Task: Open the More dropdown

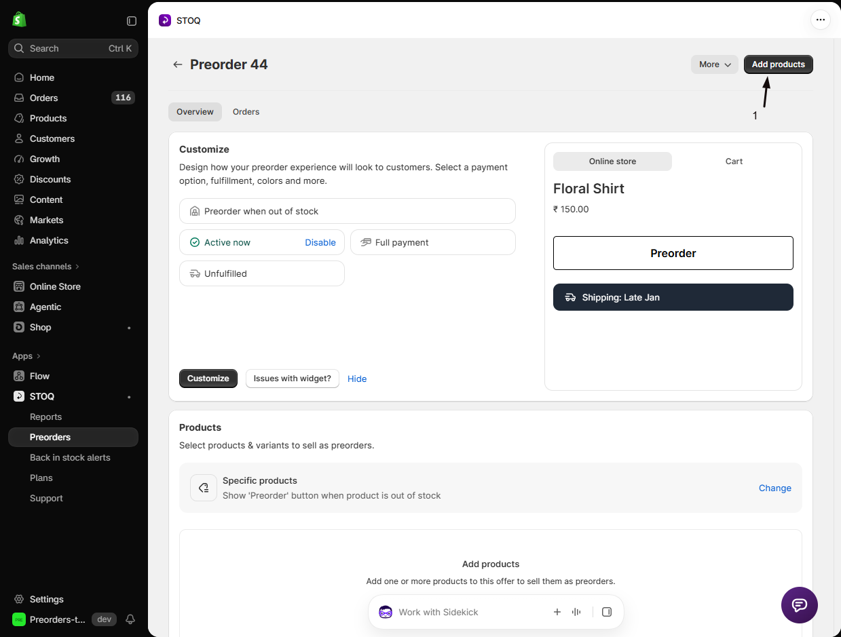Action: [x=715, y=64]
